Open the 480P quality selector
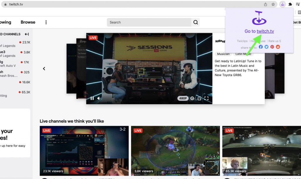 183,98
